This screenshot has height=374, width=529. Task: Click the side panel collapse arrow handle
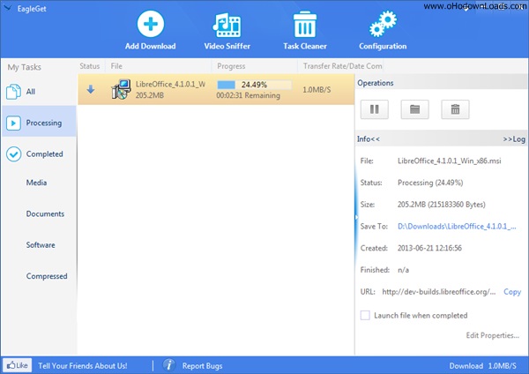356,217
